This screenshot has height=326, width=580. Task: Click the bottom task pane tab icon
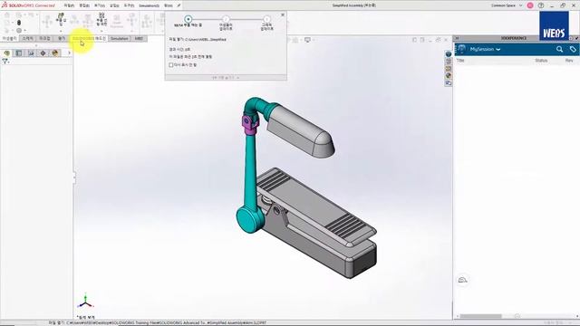tap(449, 83)
